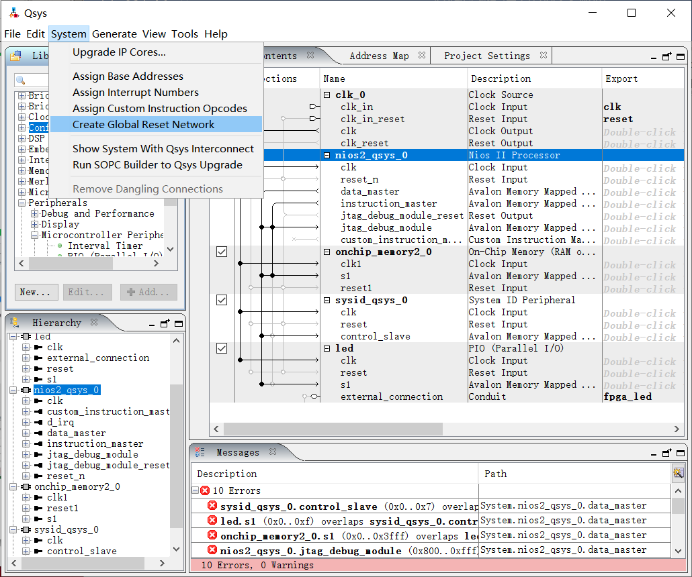692x577 pixels.
Task: Switch to the Project Settings tab
Action: (486, 56)
